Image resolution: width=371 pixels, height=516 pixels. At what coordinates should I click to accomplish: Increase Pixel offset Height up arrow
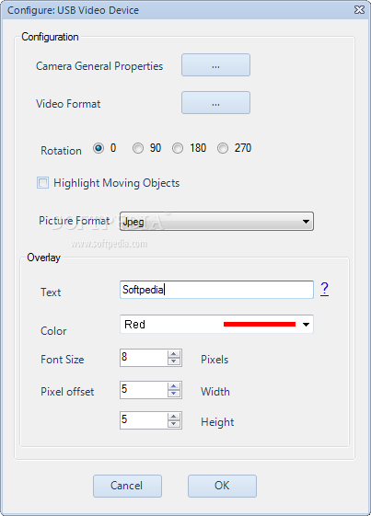(174, 417)
